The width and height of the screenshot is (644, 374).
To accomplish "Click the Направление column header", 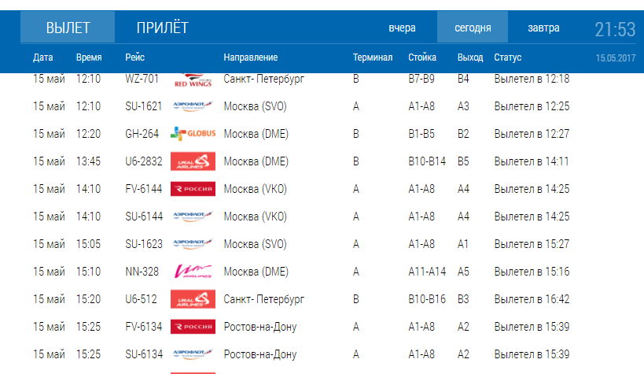I will (x=250, y=57).
